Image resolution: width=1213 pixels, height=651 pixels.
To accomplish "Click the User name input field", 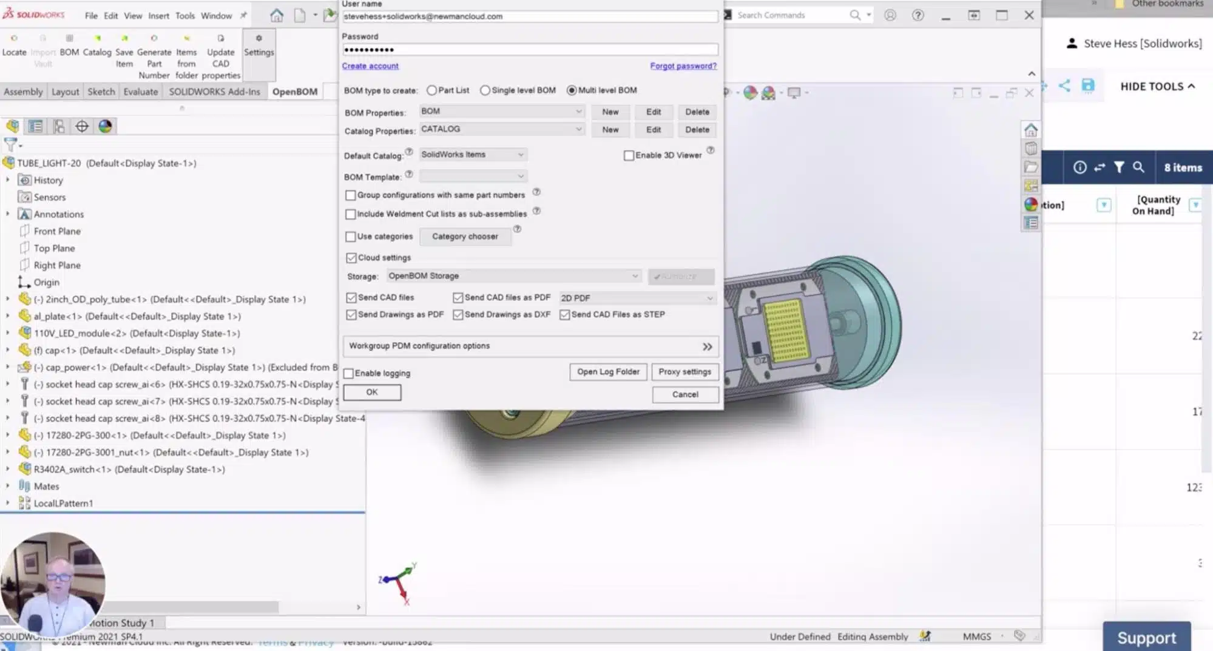I will point(530,16).
